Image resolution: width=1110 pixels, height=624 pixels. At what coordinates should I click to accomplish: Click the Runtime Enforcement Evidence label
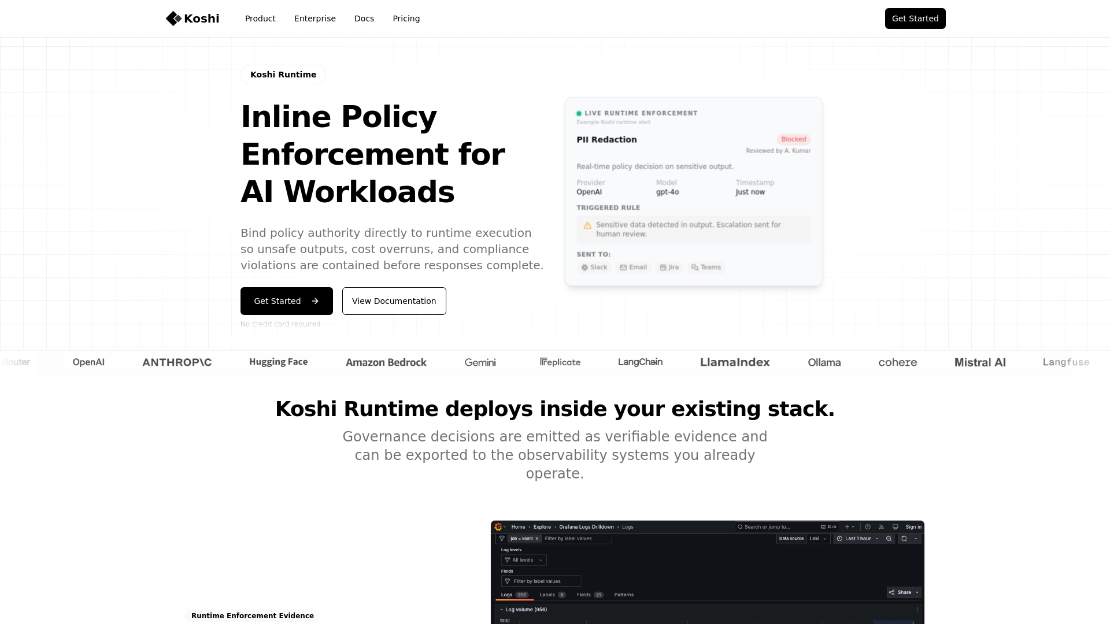(x=253, y=616)
